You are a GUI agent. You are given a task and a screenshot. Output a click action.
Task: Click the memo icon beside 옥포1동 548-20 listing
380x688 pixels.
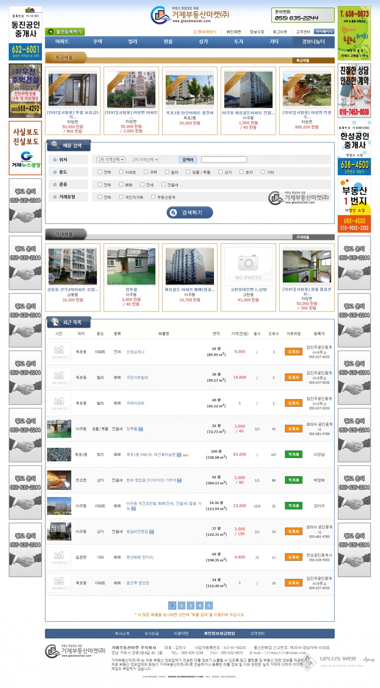point(179,455)
